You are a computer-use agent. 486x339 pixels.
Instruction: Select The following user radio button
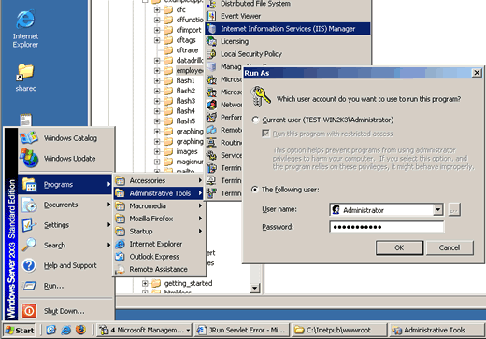(x=255, y=190)
